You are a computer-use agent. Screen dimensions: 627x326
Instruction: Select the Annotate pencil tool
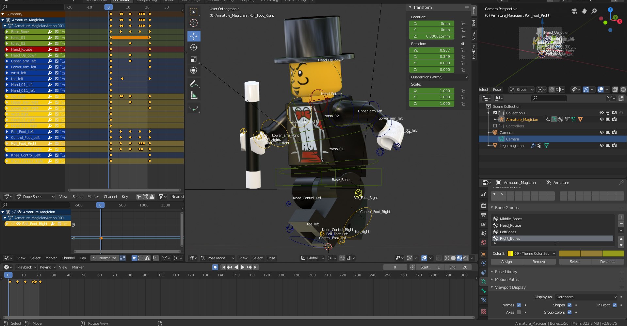194,84
